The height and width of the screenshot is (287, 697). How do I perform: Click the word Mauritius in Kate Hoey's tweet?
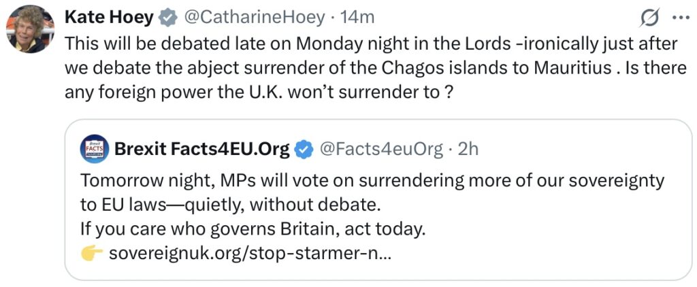click(x=572, y=69)
